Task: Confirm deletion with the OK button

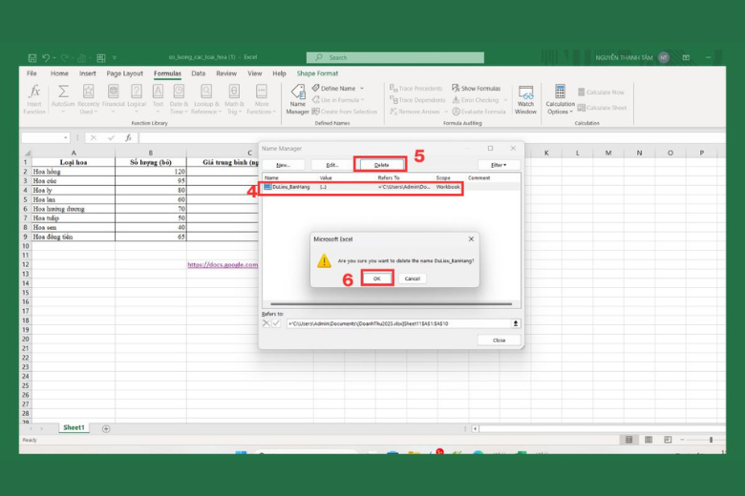Action: pyautogui.click(x=376, y=279)
